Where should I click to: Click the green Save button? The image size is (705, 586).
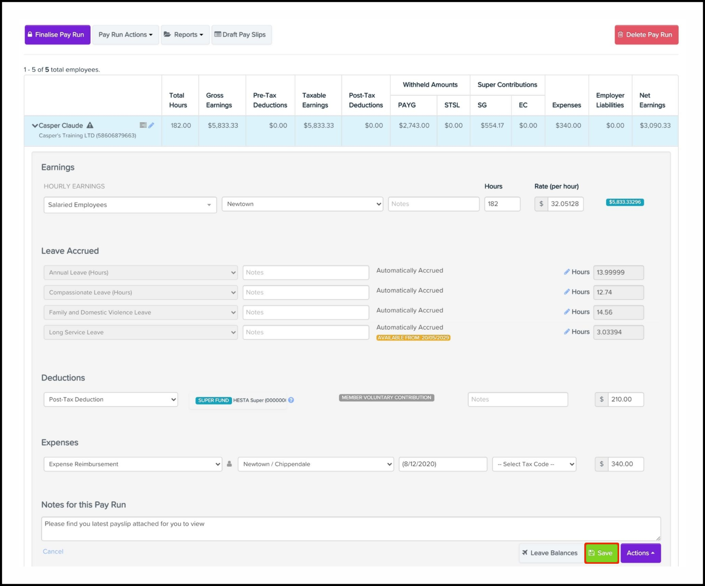pos(601,553)
